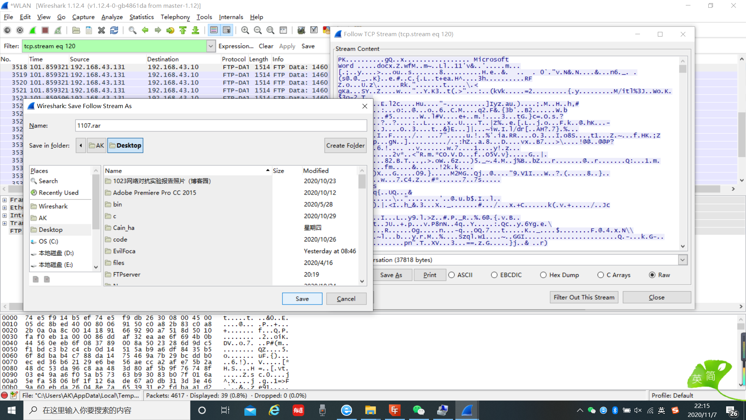The width and height of the screenshot is (746, 420).
Task: Open the Telephony menu
Action: click(175, 17)
